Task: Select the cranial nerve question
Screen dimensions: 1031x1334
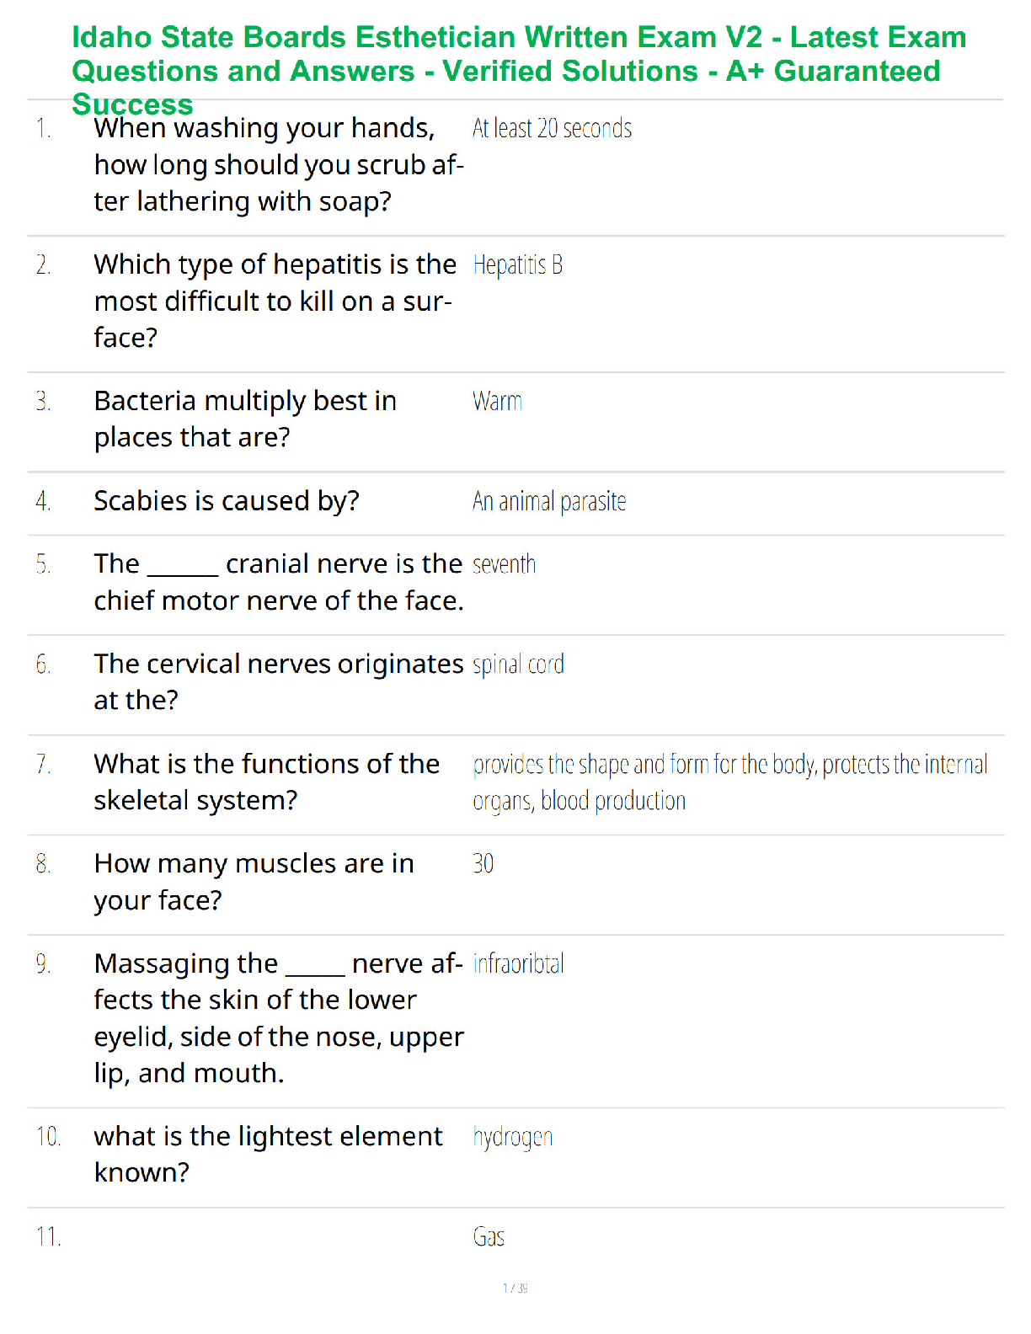Action: coord(279,582)
